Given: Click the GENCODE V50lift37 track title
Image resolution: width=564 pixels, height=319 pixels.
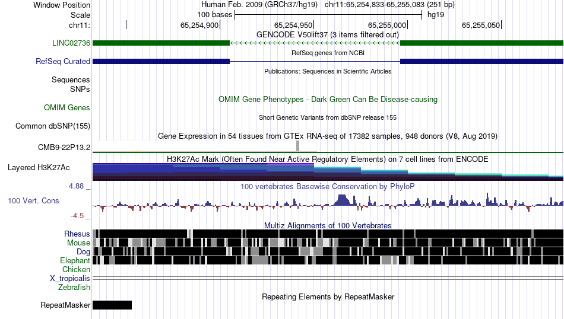Looking at the screenshot, I should point(328,35).
